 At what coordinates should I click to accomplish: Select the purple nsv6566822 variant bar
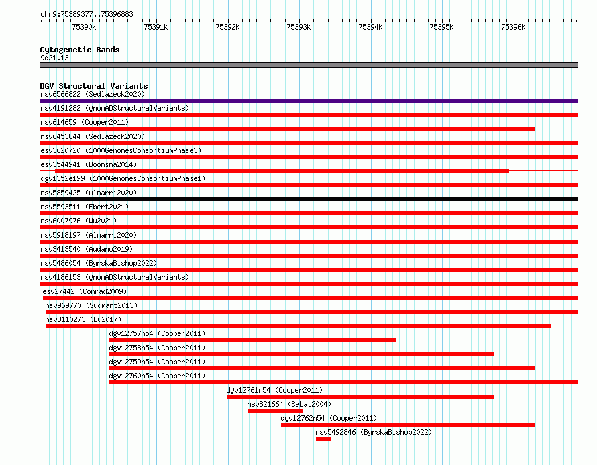coord(309,101)
